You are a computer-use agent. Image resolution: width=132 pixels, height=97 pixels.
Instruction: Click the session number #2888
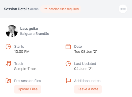coord(34,9)
